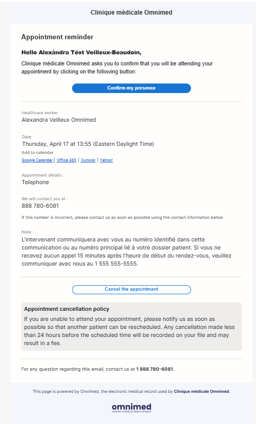This screenshot has width=256, height=424.
Task: Click the Telephone appointment details text
Action: [35, 182]
